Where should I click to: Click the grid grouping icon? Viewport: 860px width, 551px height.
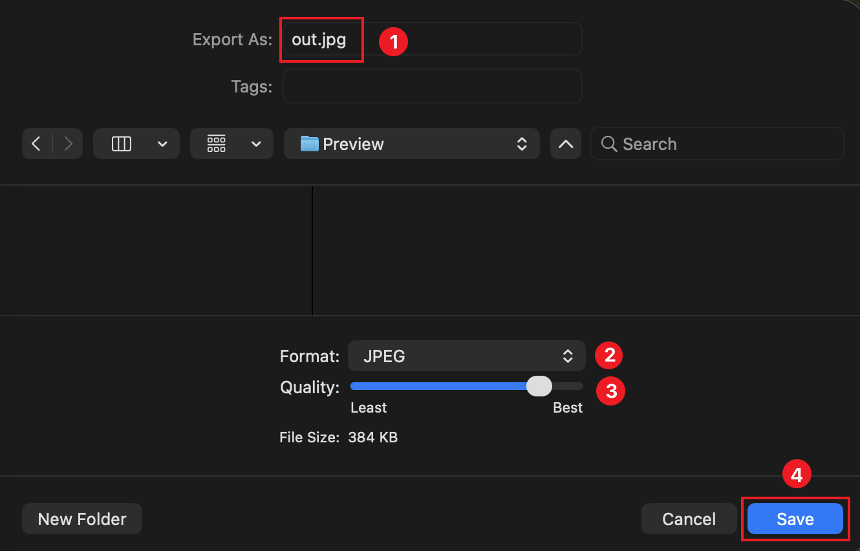(217, 144)
